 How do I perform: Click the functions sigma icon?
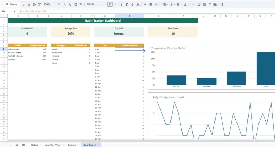pyautogui.click(x=222, y=4)
